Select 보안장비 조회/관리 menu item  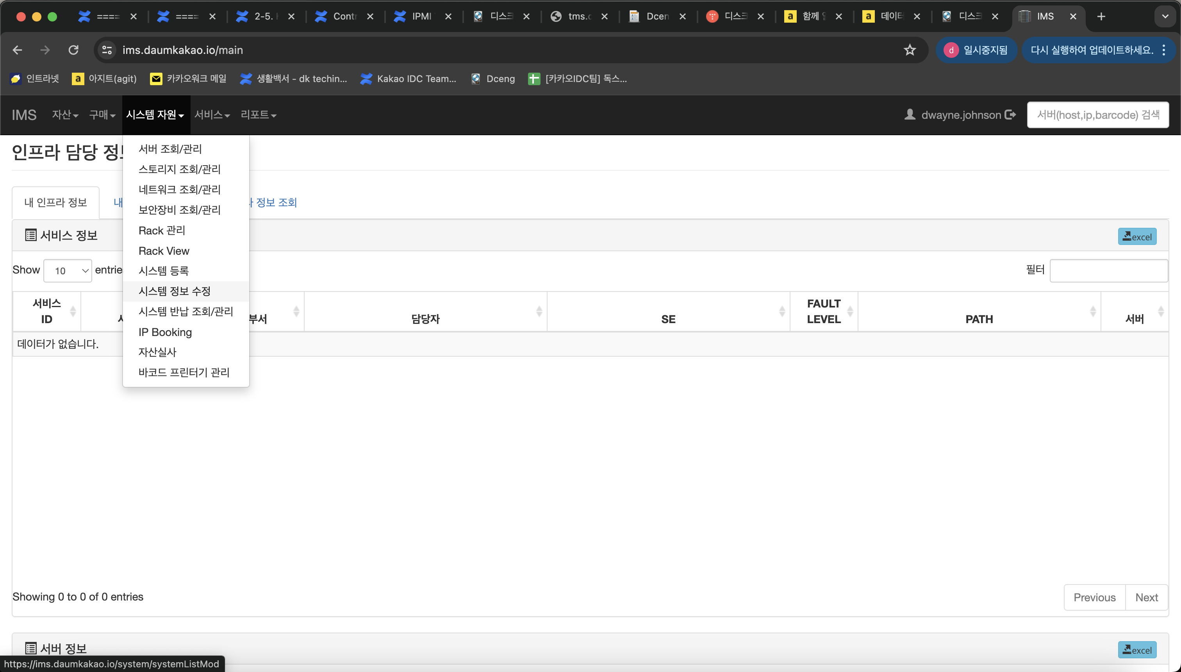click(186, 210)
